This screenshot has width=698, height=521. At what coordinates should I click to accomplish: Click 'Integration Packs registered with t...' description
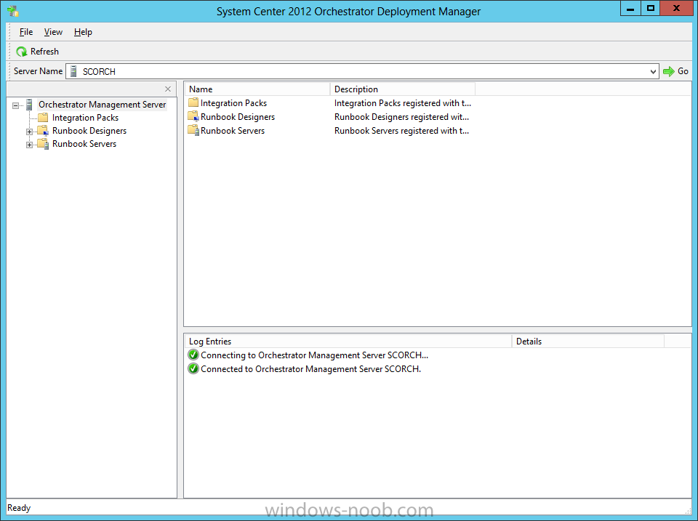tap(402, 102)
